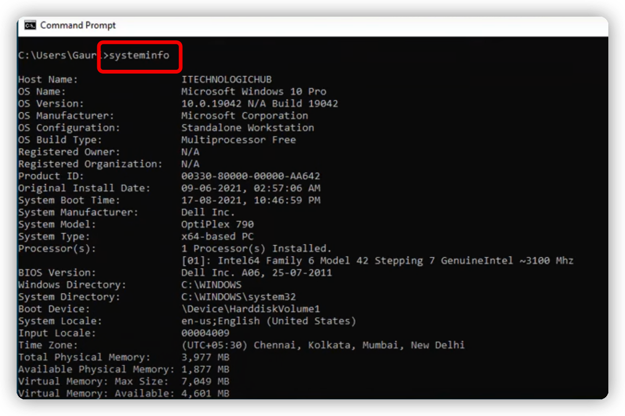Click boot device value \Device\HarddiskVolume1

250,309
